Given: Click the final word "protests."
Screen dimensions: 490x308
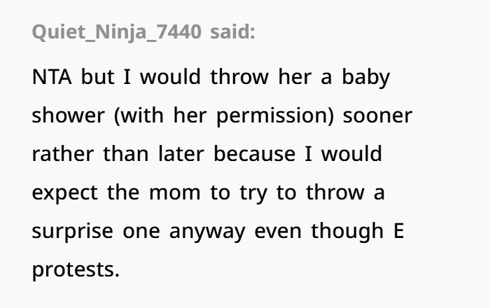Looking at the screenshot, I should pos(76,269).
